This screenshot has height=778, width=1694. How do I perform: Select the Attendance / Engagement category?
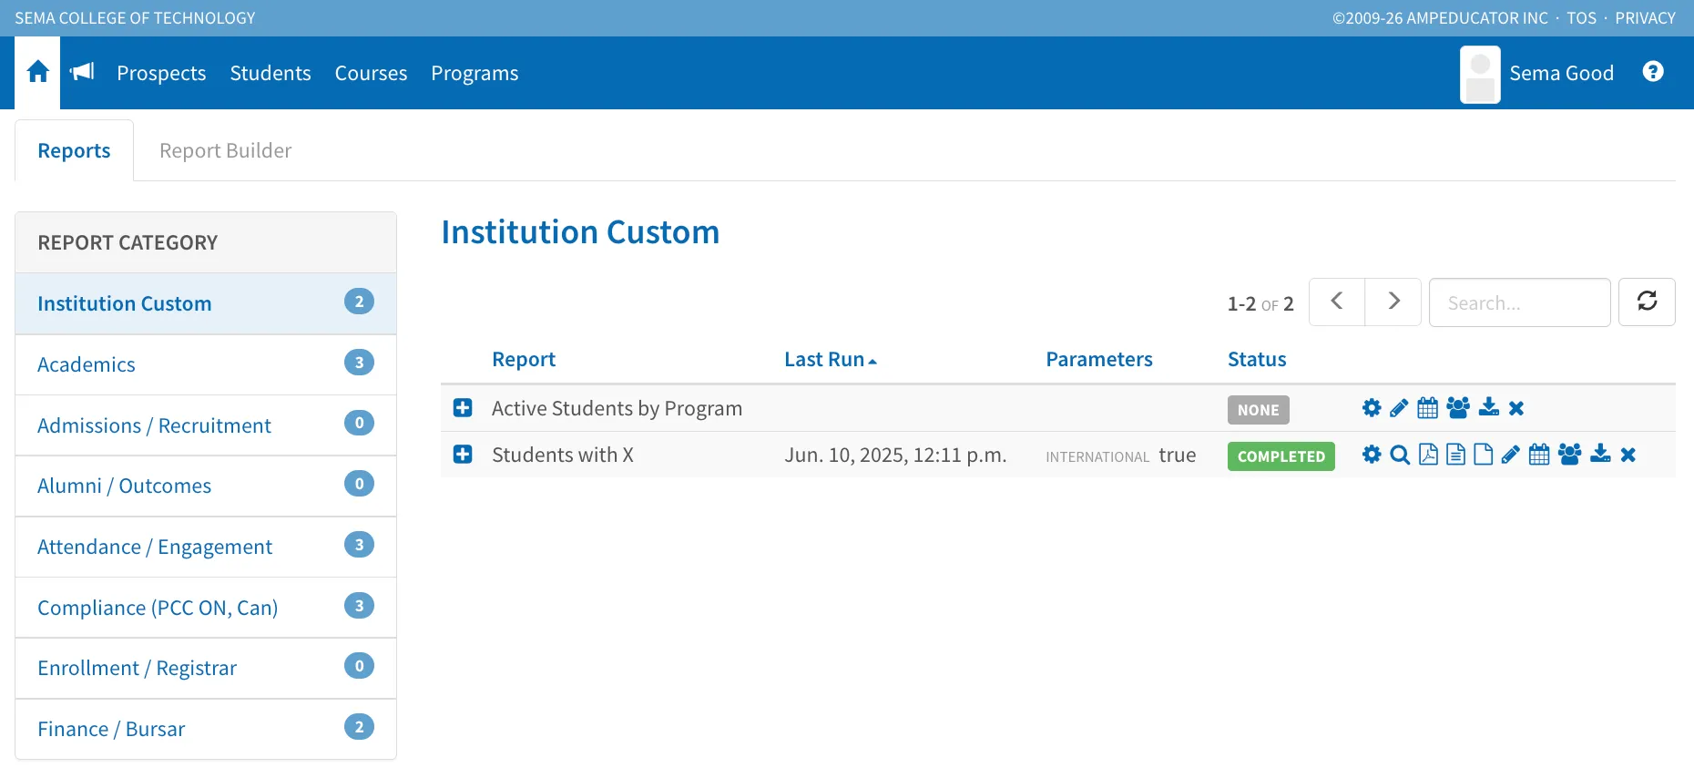[206, 547]
